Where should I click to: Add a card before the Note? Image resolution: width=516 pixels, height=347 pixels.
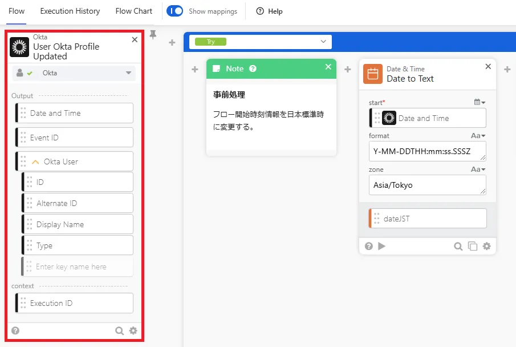[x=195, y=69]
